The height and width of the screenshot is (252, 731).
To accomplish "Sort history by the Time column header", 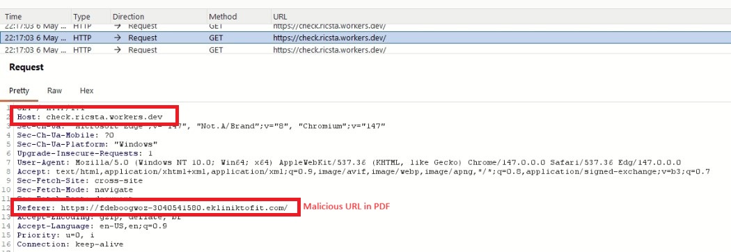I will click(x=13, y=16).
